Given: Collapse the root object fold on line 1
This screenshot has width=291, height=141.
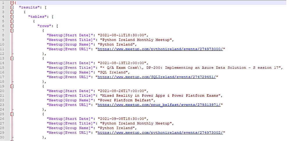Looking at the screenshot, I should (x=12, y=3).
